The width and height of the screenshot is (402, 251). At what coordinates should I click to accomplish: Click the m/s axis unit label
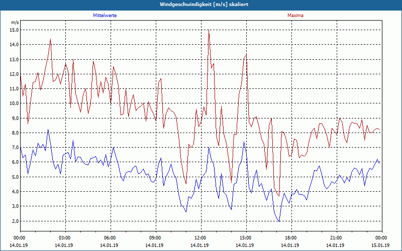click(x=15, y=23)
